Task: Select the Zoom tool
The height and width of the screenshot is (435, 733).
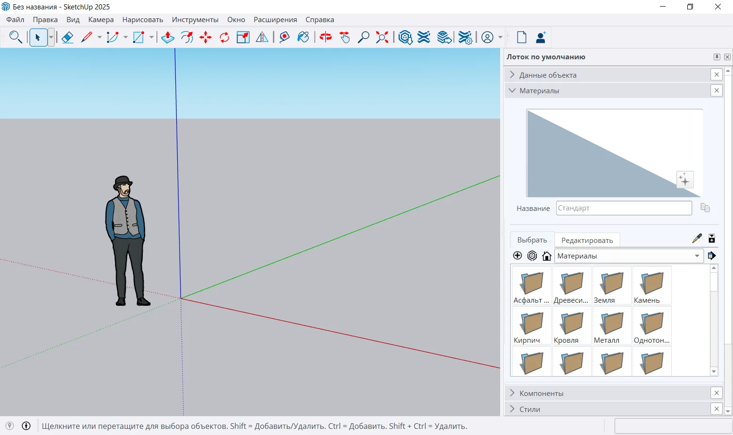Action: point(363,37)
